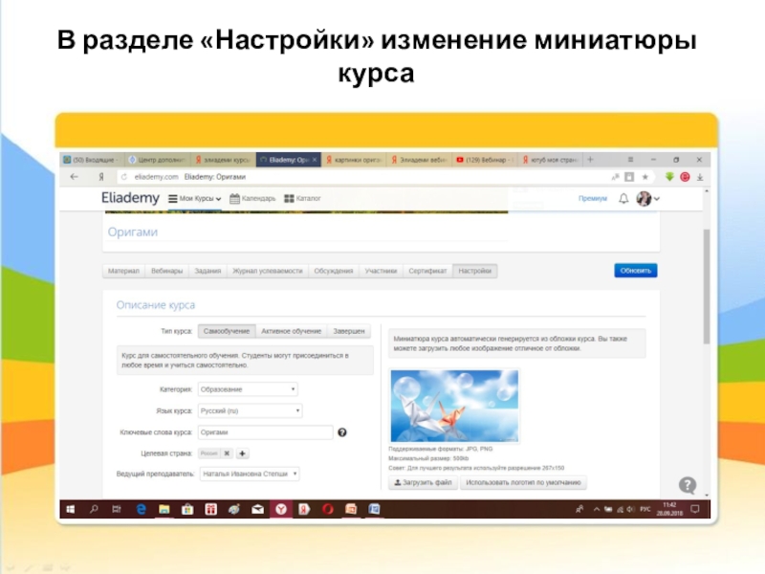765x574 pixels.
Task: Click the blue Обновить button
Action: click(x=636, y=271)
